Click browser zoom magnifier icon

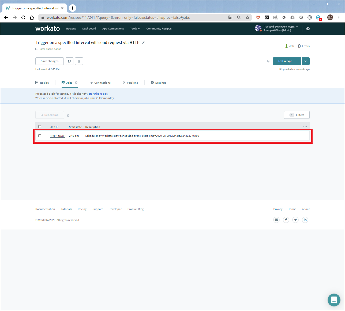click(239, 17)
